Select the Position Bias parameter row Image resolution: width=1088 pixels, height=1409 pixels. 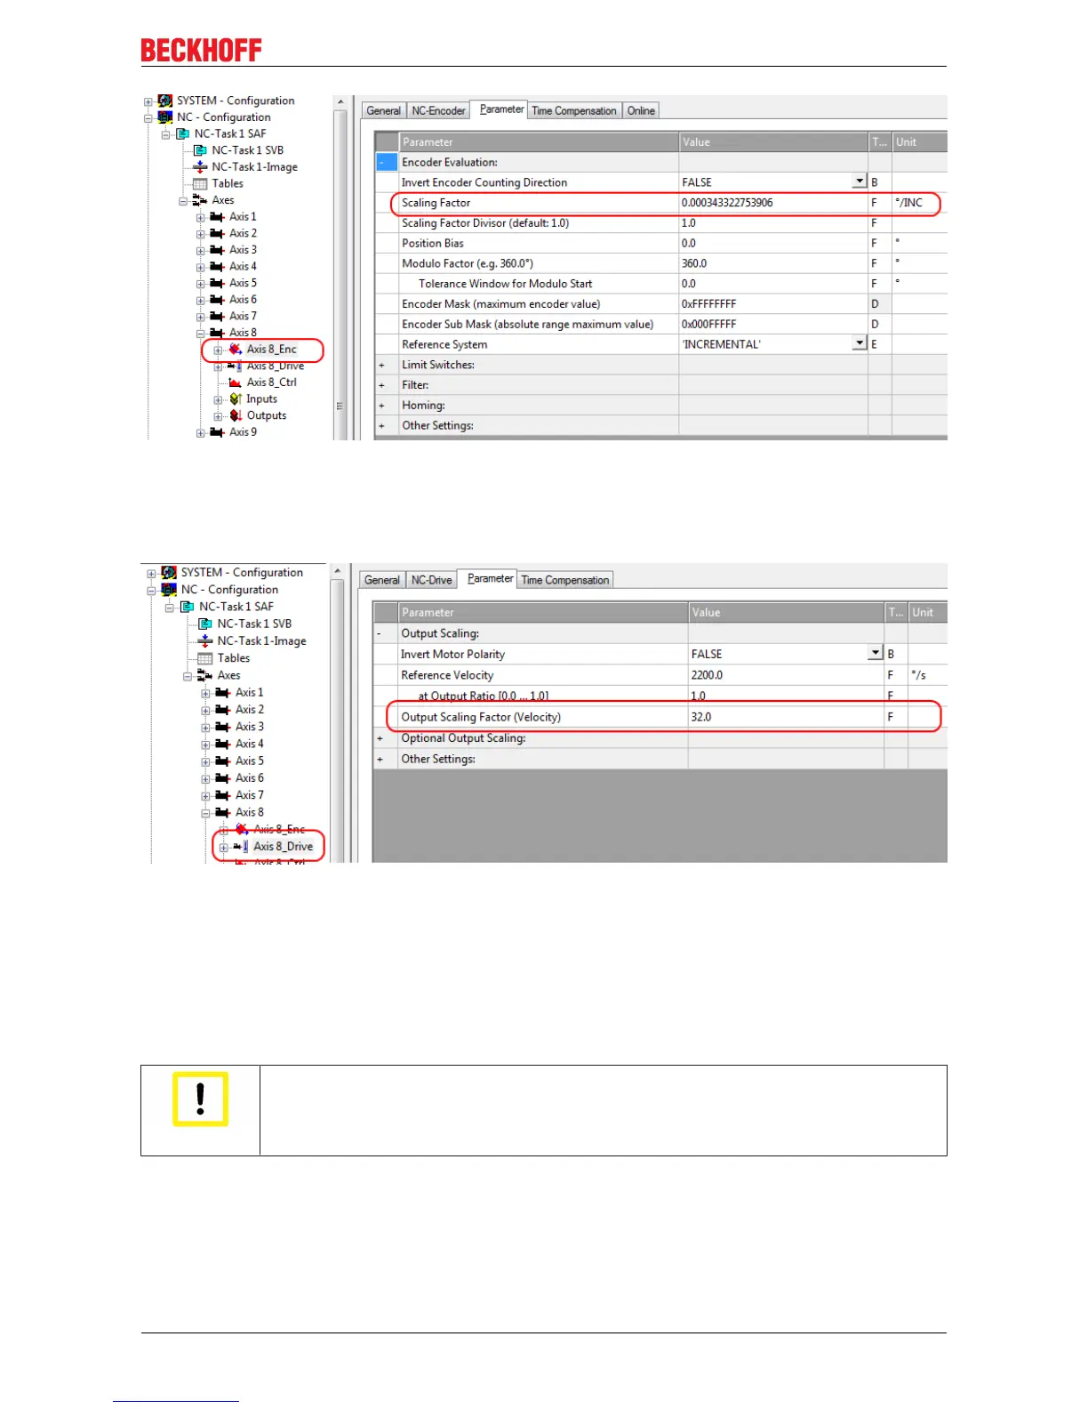[x=660, y=243]
